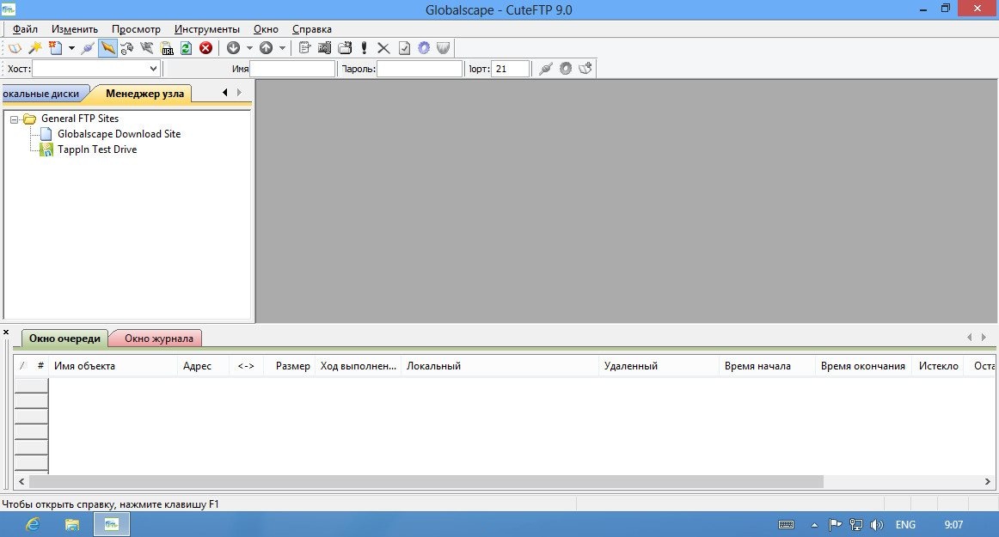Screen dimensions: 999x537
Task: Click the ENG language indicator
Action: [905, 525]
